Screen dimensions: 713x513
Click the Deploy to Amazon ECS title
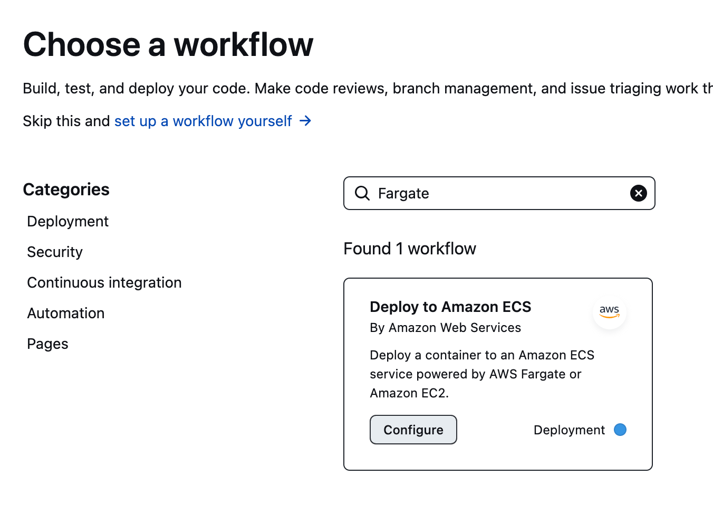pyautogui.click(x=450, y=307)
